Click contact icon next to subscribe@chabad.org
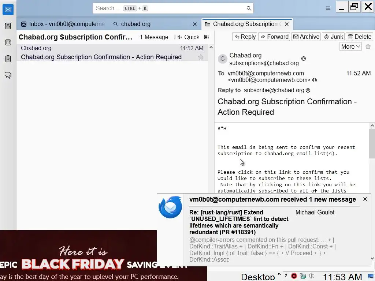The image size is (375, 281). 308,90
